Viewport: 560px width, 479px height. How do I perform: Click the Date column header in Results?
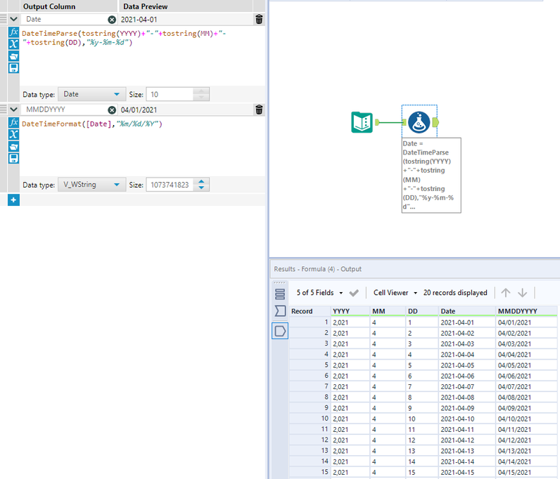(x=467, y=311)
